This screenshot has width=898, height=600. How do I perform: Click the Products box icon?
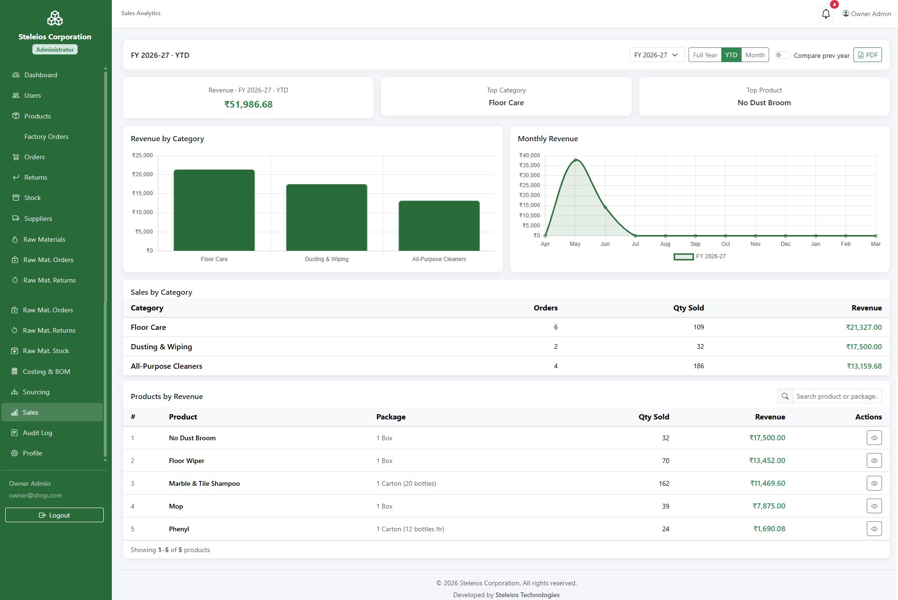[x=16, y=116]
